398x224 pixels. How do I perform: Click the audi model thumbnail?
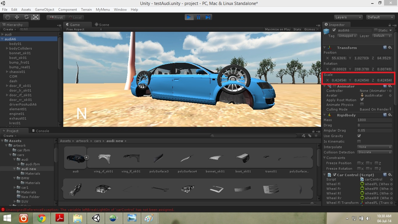click(75, 158)
